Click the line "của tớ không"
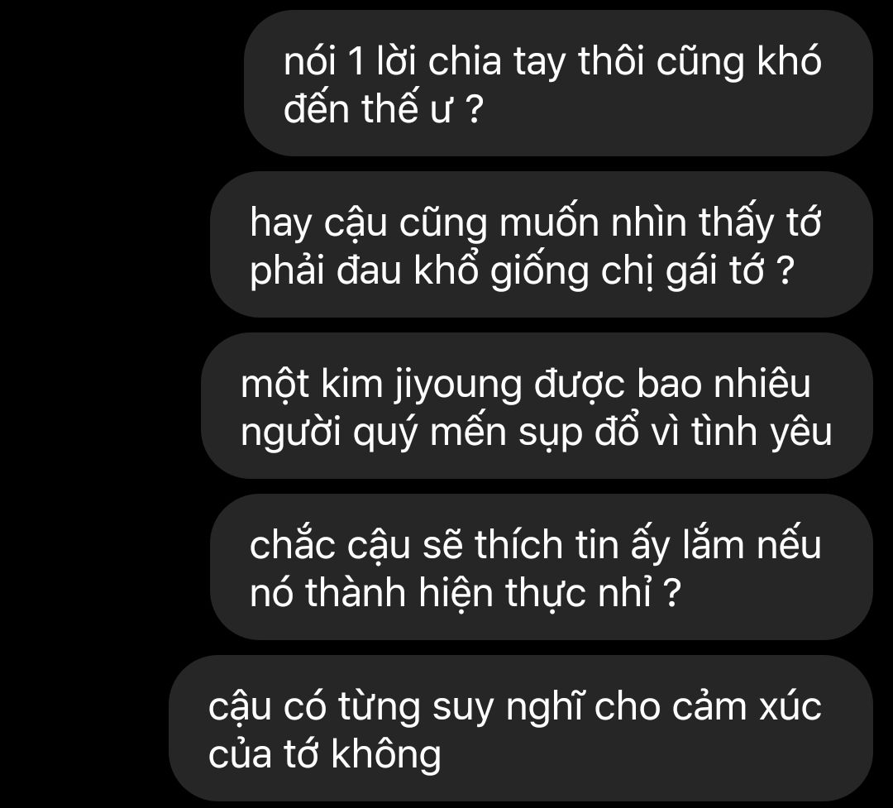The height and width of the screenshot is (808, 893). (325, 754)
